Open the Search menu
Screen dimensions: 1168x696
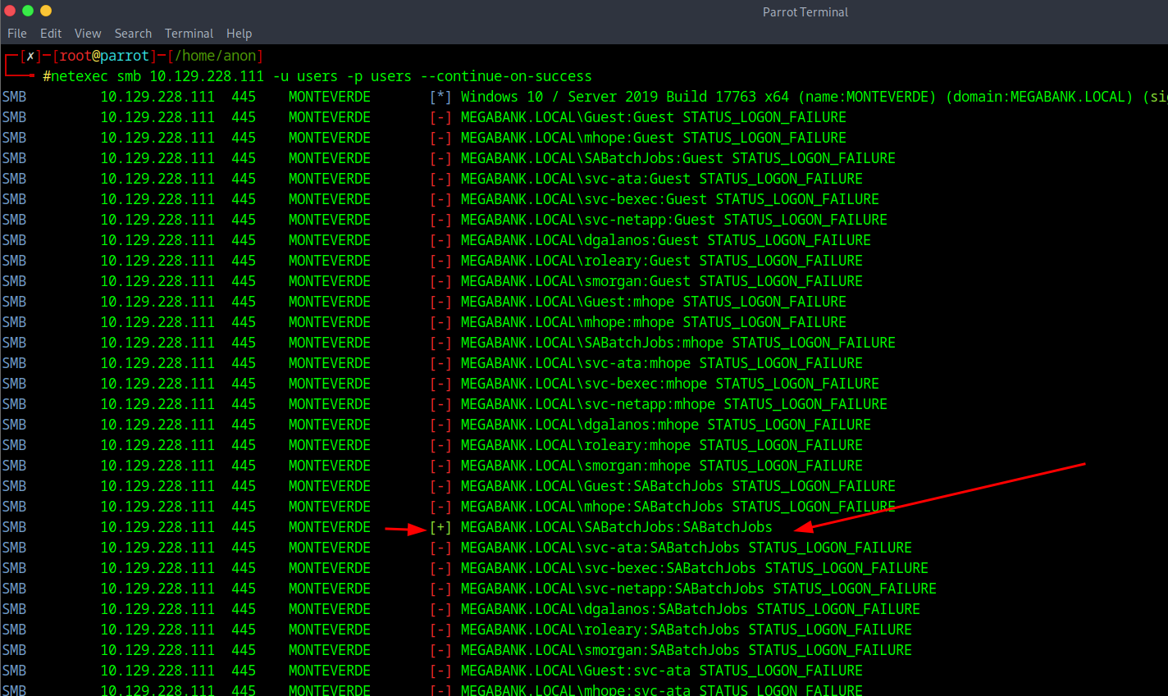point(133,34)
